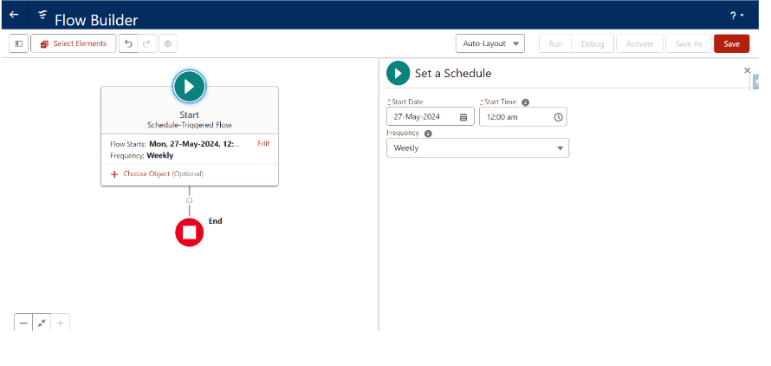Viewport: 771px width, 366px height.
Task: Click the Flow Builder logo icon
Action: (x=42, y=16)
